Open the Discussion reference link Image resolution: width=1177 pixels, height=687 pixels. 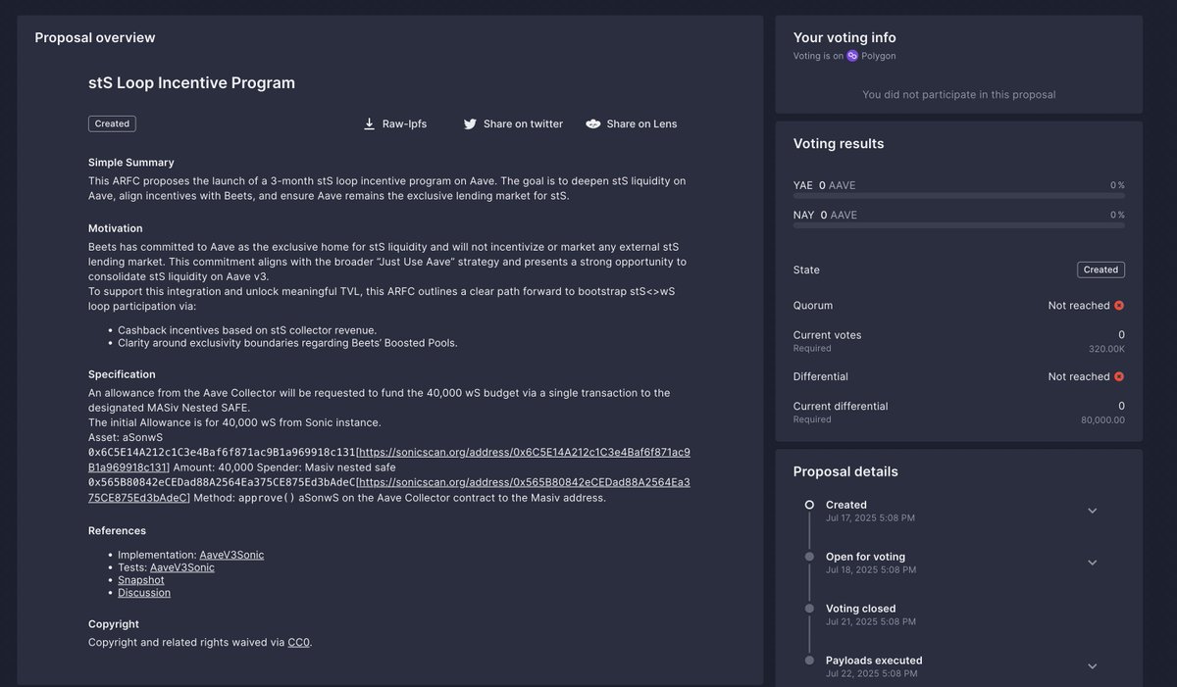click(144, 593)
